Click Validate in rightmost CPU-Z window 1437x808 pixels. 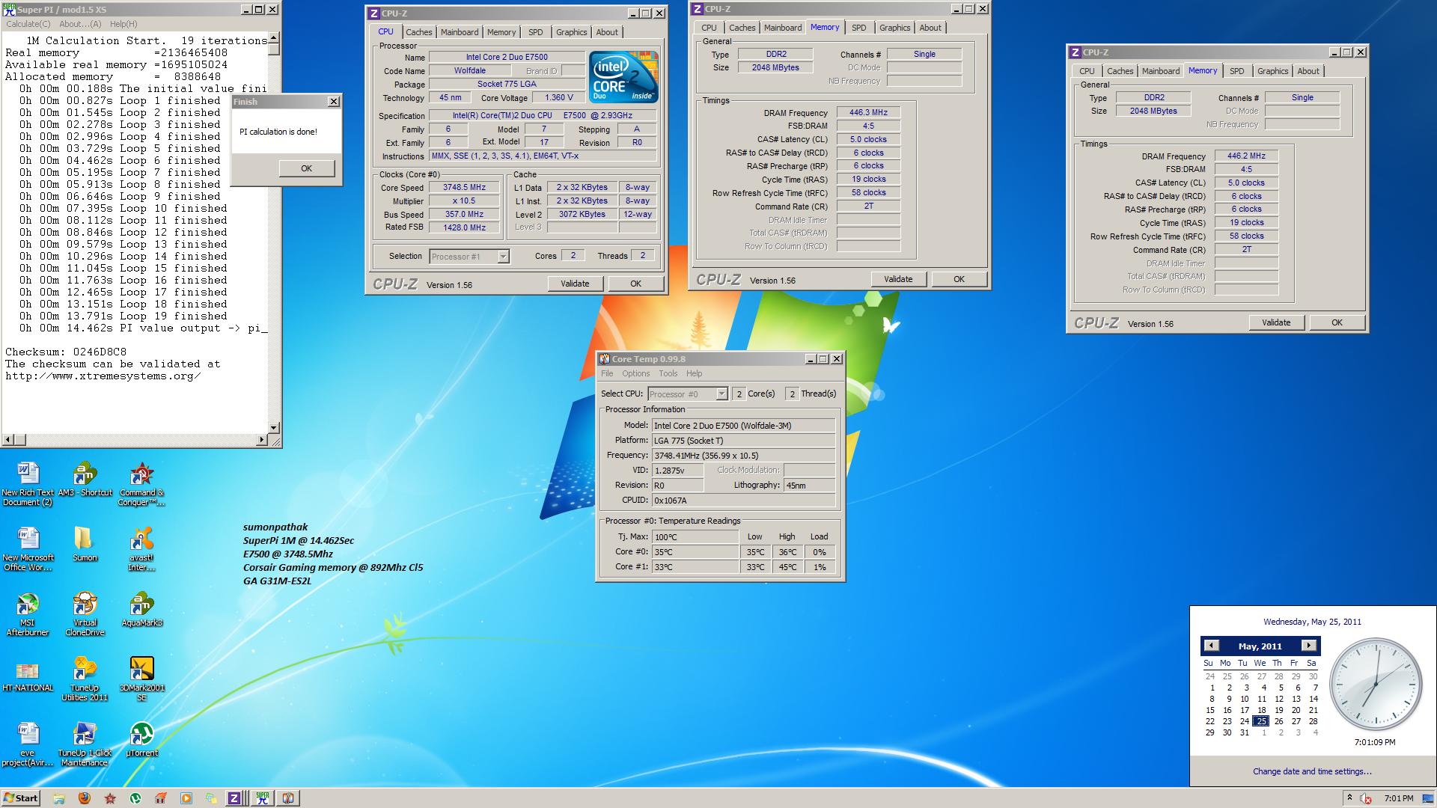click(x=1276, y=322)
